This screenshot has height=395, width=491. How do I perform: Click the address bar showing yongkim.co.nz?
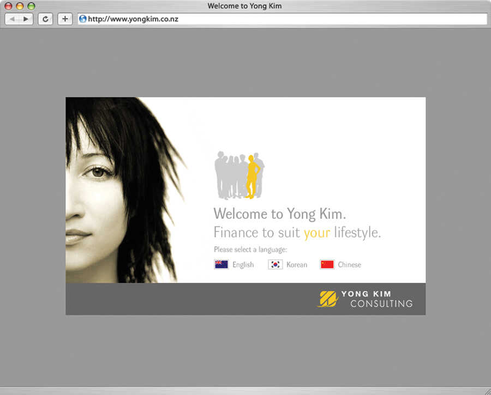click(283, 19)
